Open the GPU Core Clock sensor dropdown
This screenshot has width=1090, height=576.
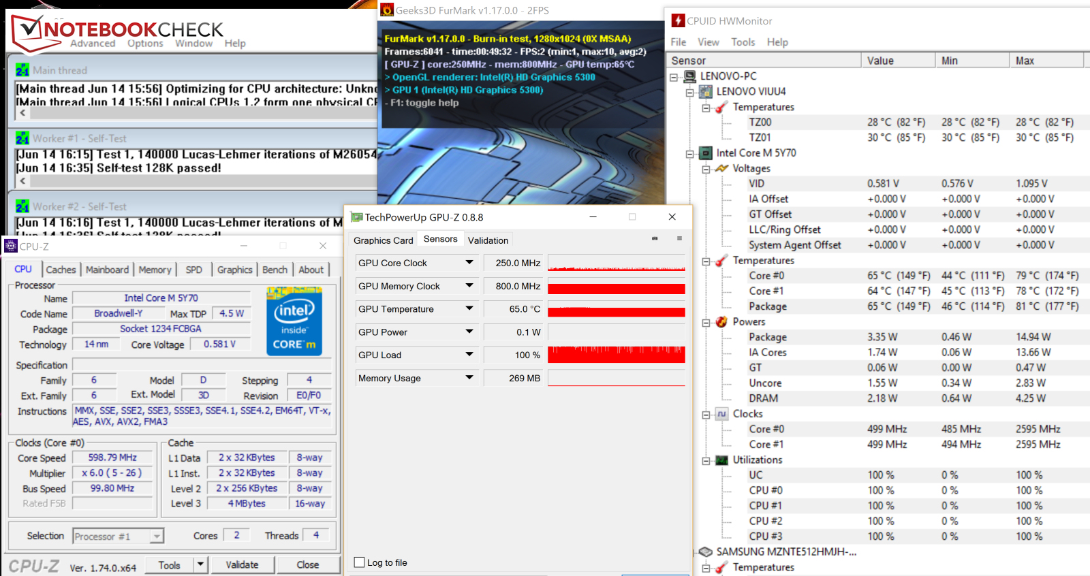(469, 263)
